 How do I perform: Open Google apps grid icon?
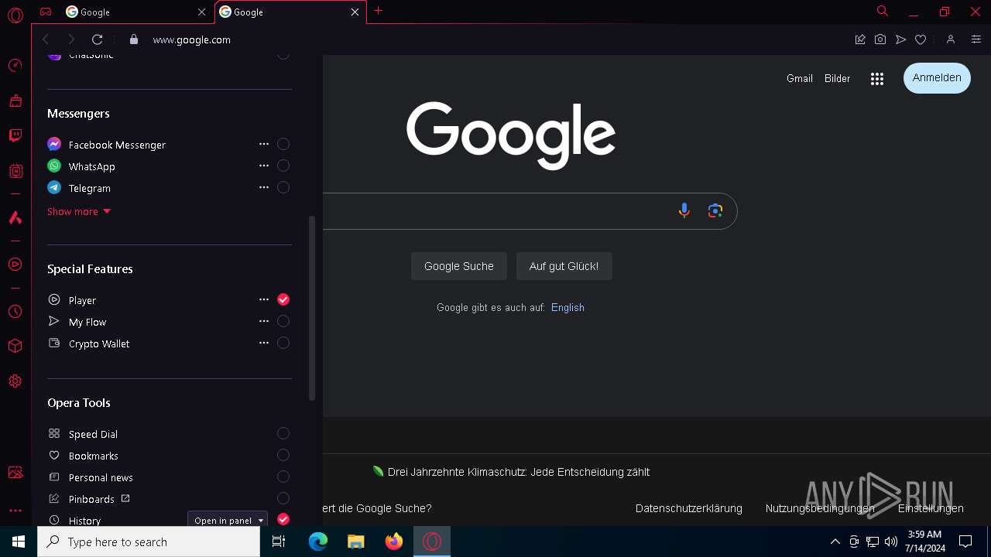[876, 79]
